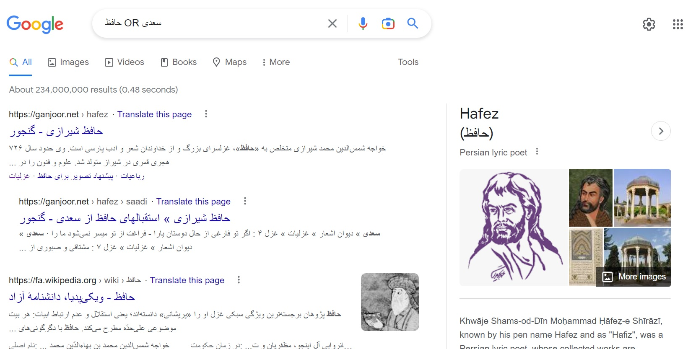Viewport: 688px width, 349px height.
Task: Open options menu for Wikipedia result
Action: tap(239, 280)
